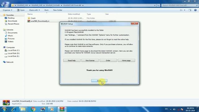Go forward with Explorer forward arrow

pos(7,5)
